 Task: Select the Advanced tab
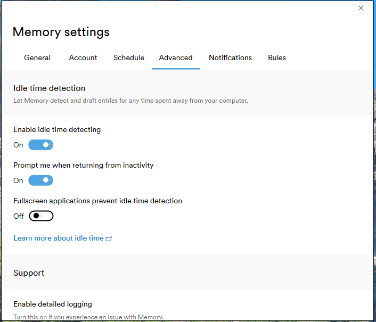(x=176, y=57)
